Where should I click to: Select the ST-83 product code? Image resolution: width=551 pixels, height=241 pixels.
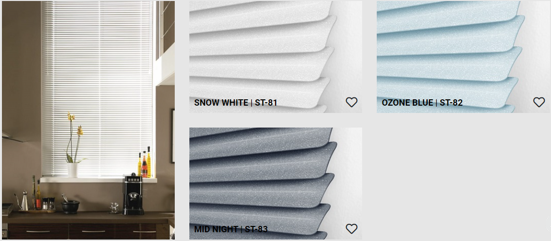click(x=256, y=229)
